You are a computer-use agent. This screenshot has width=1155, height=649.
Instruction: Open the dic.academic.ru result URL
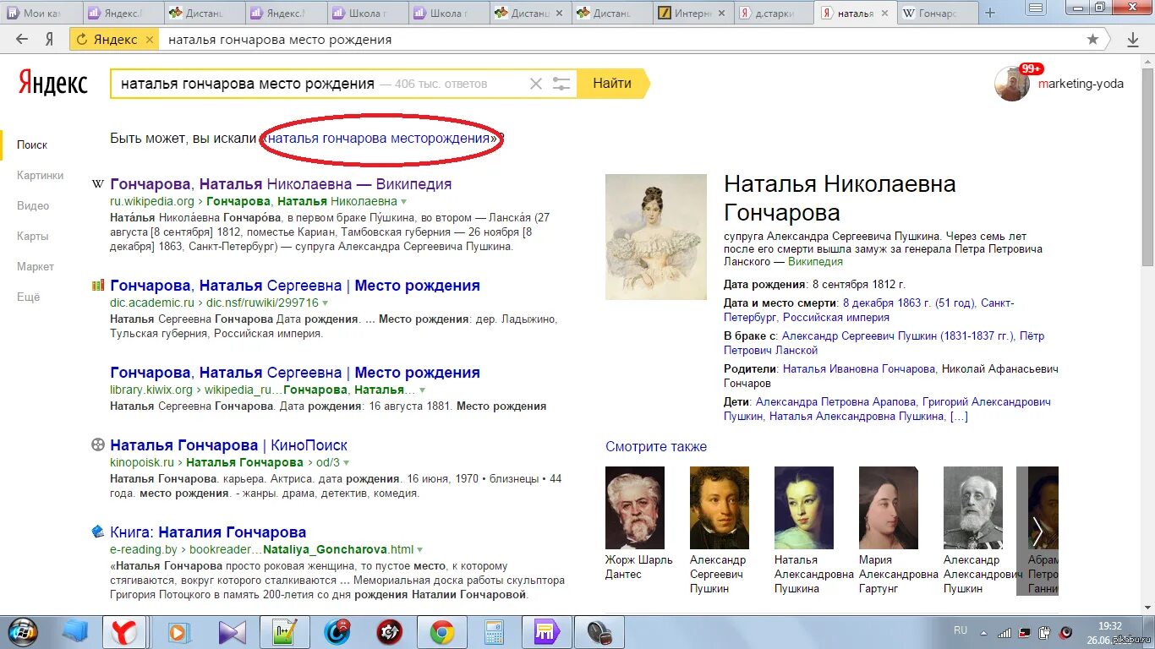click(x=214, y=303)
